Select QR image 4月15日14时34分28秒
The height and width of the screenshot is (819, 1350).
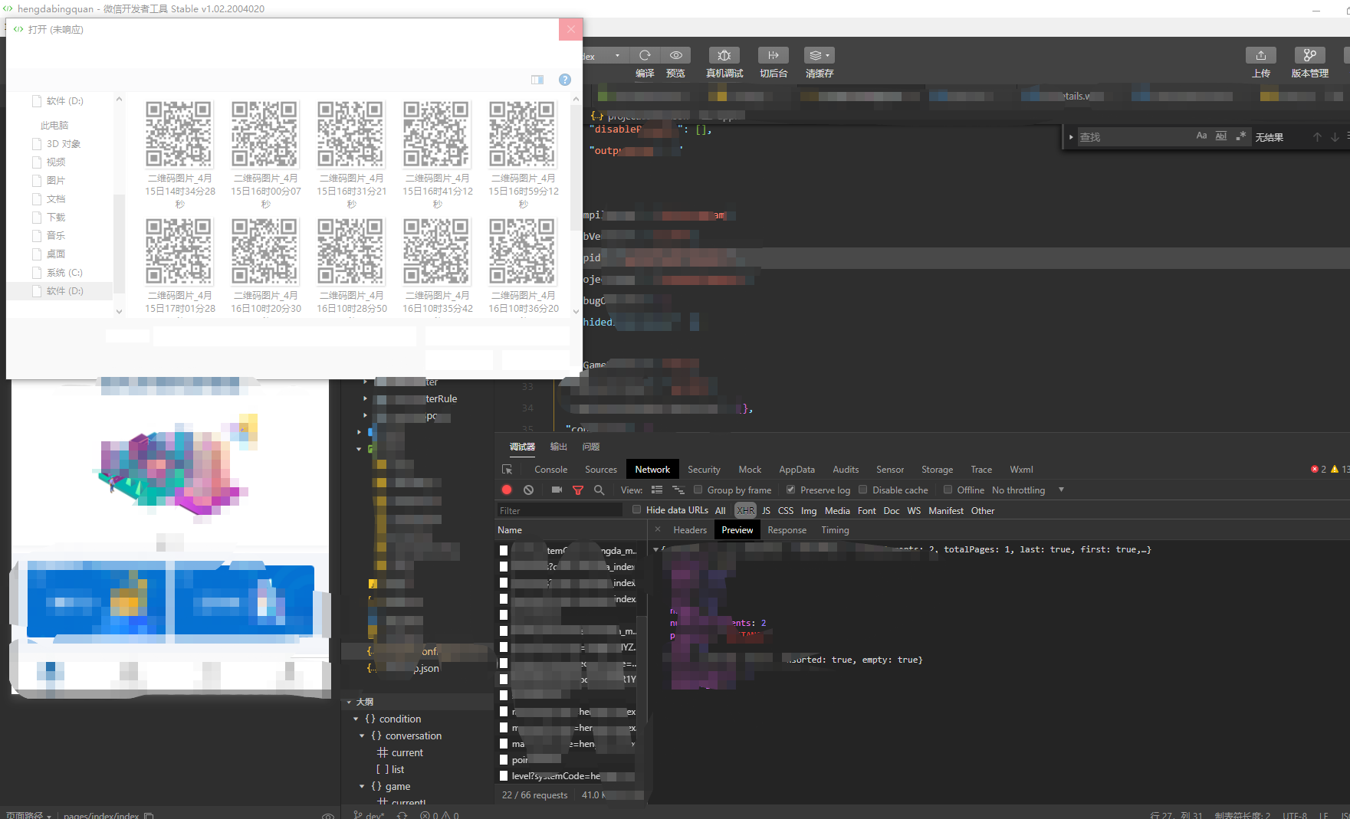[x=179, y=154]
